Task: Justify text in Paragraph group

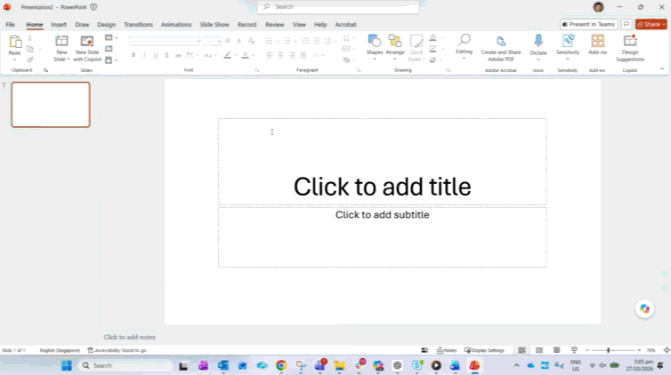Action: [303, 55]
